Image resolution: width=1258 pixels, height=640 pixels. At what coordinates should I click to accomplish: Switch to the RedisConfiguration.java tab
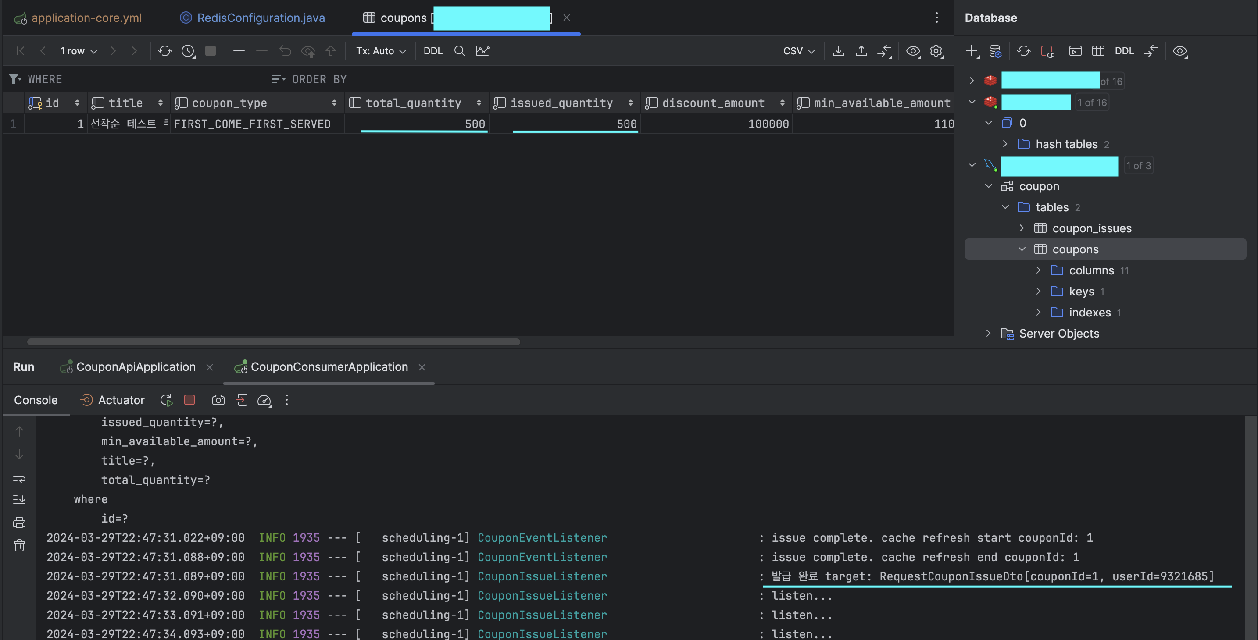[260, 18]
